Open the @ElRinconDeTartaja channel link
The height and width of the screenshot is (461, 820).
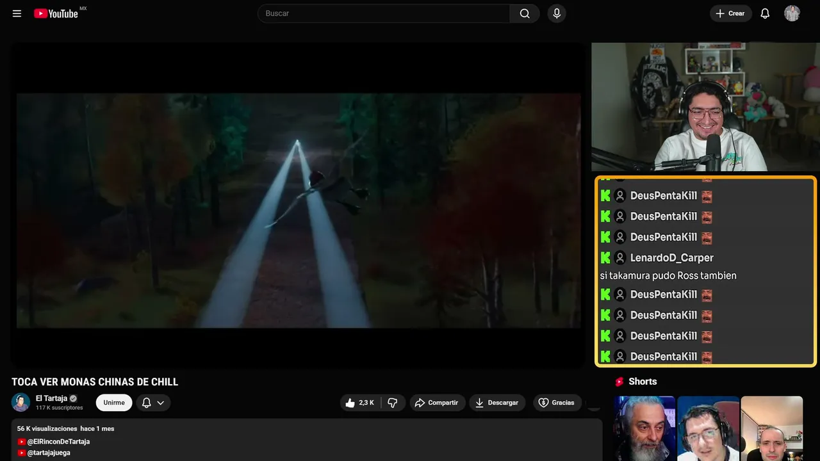pos(58,442)
